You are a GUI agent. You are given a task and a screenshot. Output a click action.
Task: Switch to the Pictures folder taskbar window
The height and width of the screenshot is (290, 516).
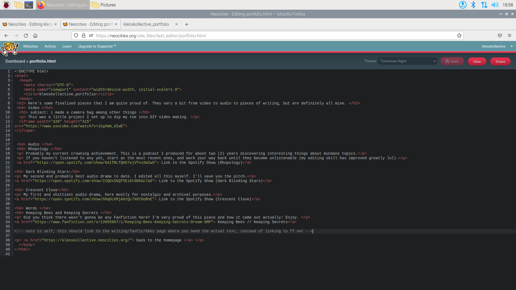click(103, 5)
